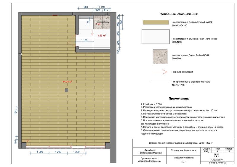Viewport: 237px width, 167px height.
Task: Click the white Studland Pearl legend swatch
Action: pyautogui.click(x=156, y=37)
